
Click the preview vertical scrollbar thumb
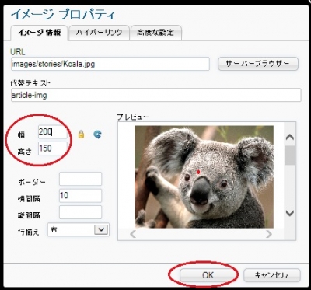(x=289, y=155)
